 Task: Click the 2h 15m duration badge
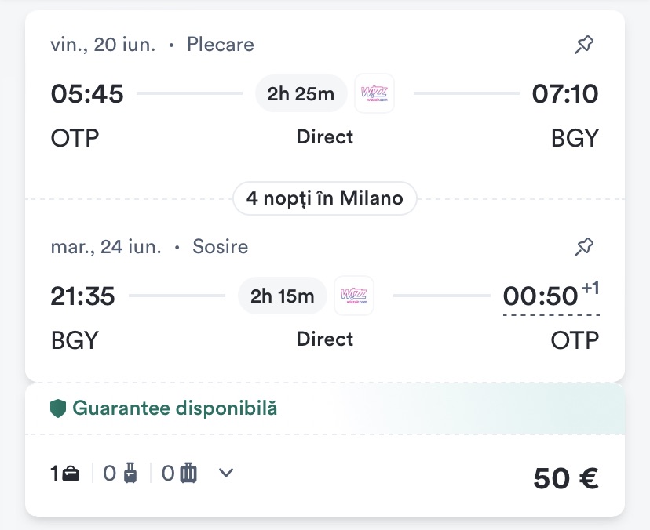(x=282, y=296)
